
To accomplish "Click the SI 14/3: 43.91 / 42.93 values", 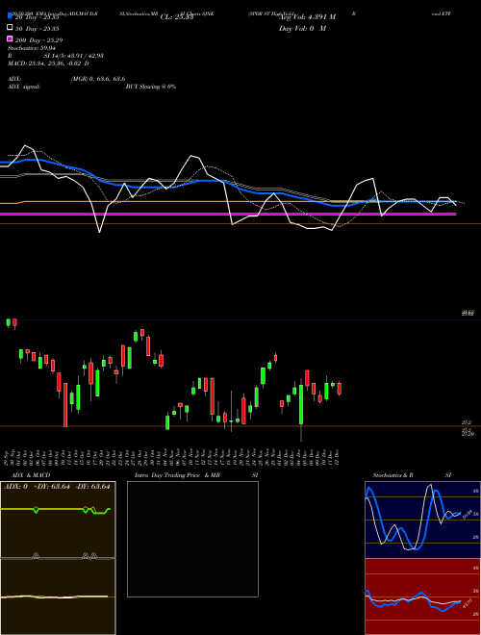I will coord(74,56).
